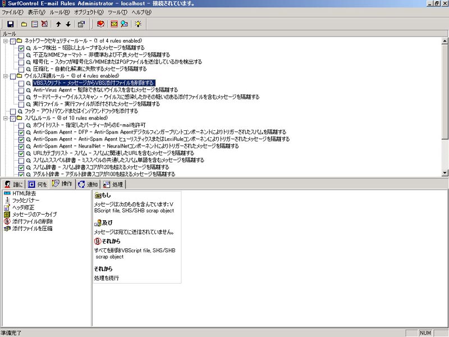The image size is (449, 337).
Task: Check the フッタ rule checkbox
Action: click(13, 111)
